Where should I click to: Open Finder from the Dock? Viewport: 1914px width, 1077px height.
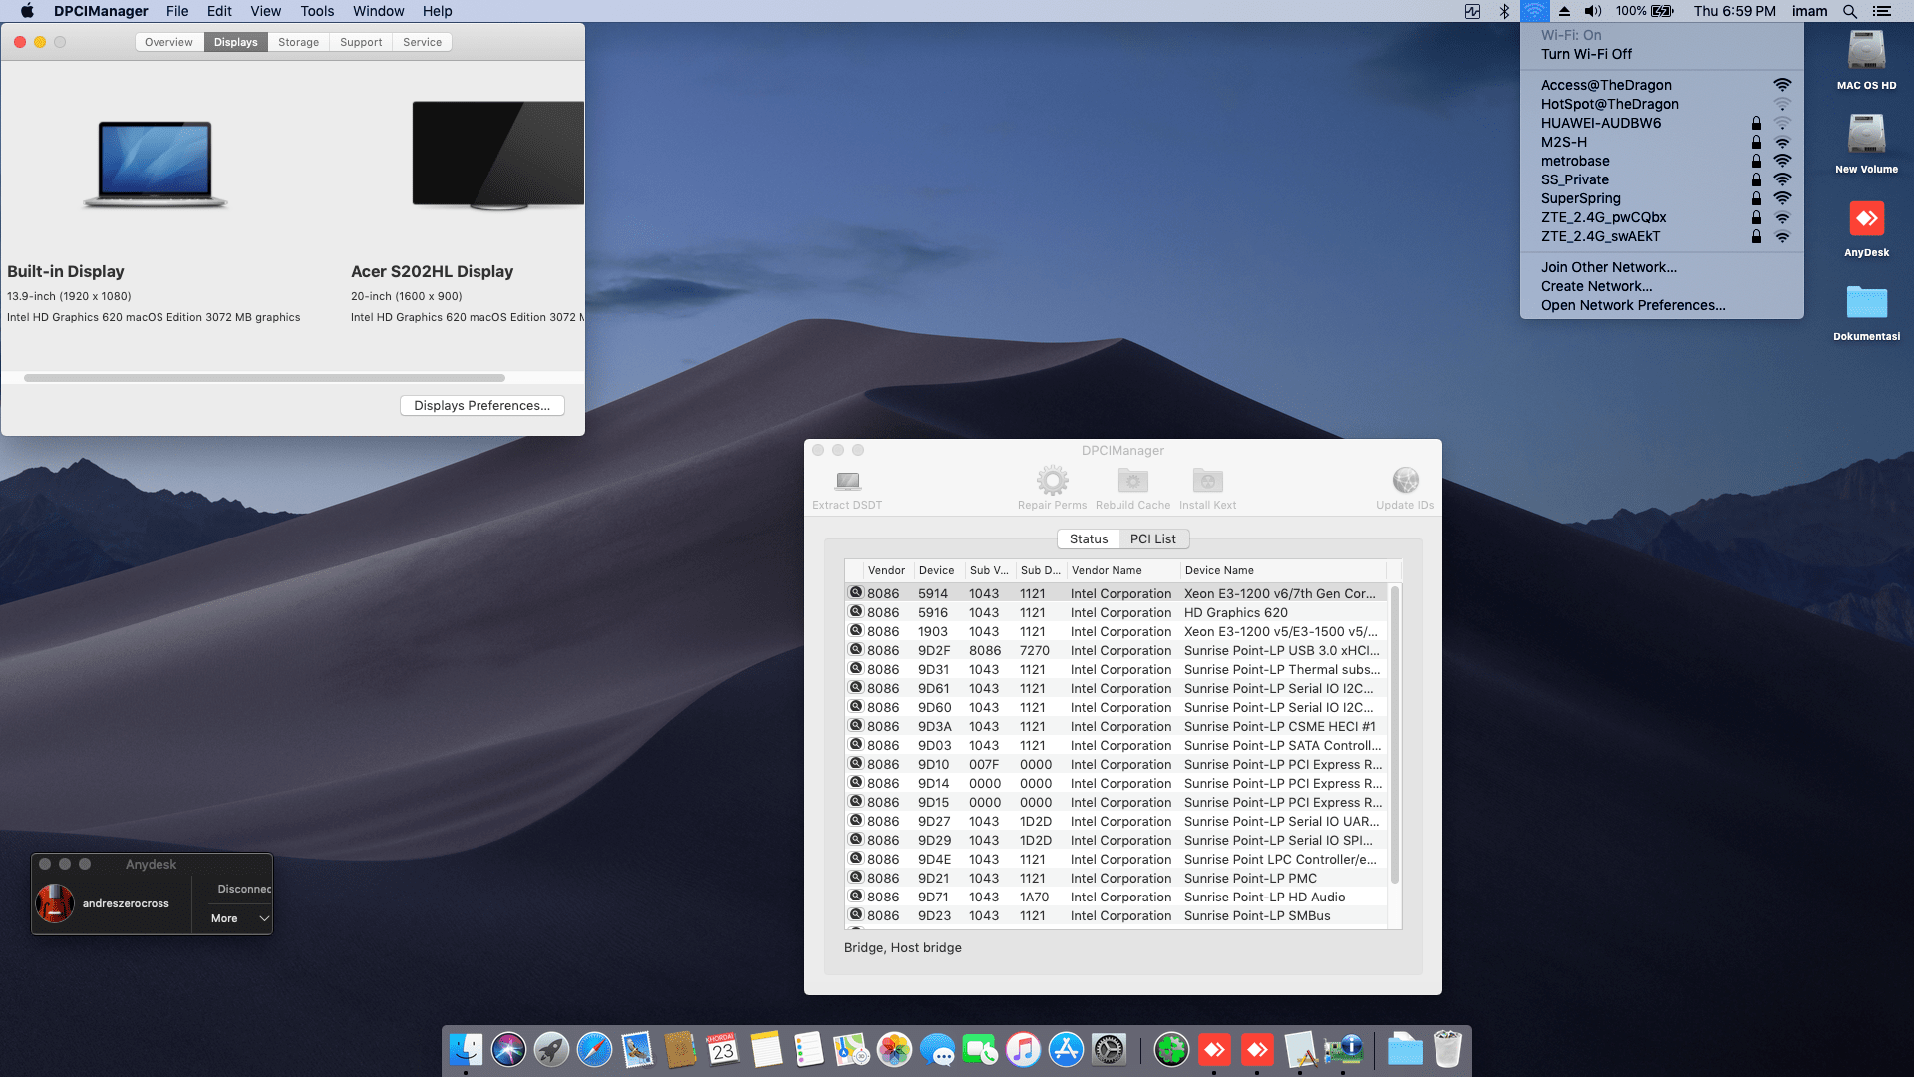click(x=466, y=1049)
